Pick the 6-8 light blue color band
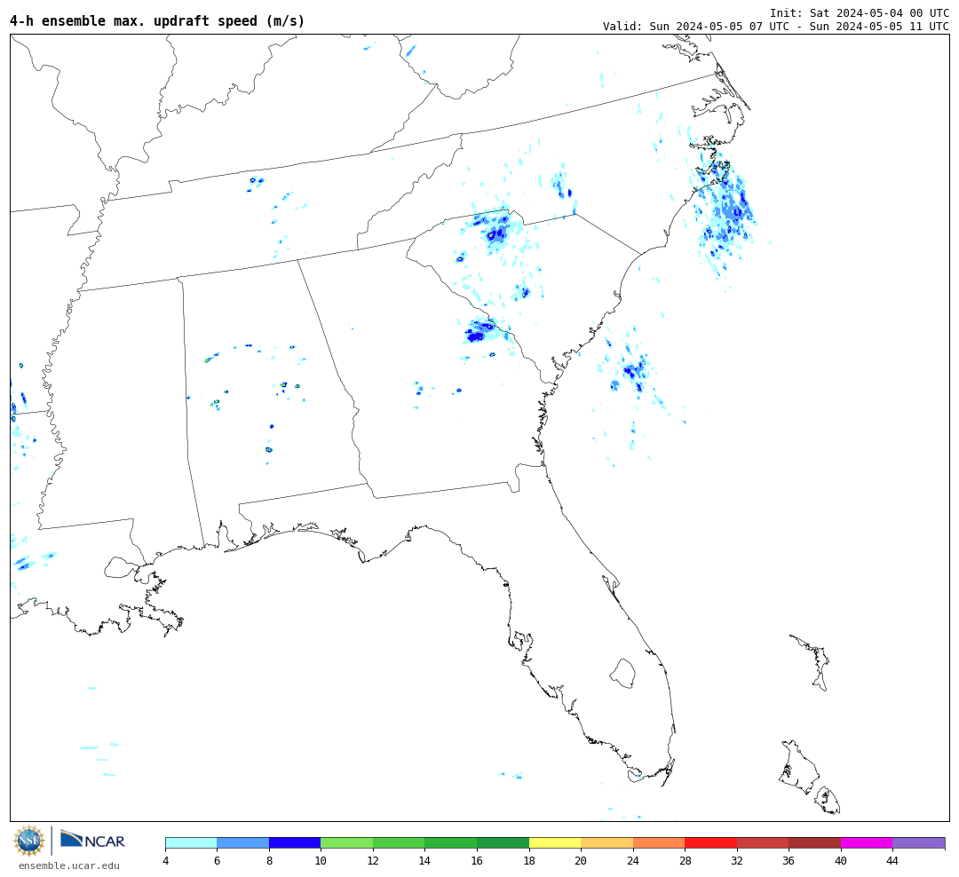Viewport: 959px width, 877px height. pos(242,842)
